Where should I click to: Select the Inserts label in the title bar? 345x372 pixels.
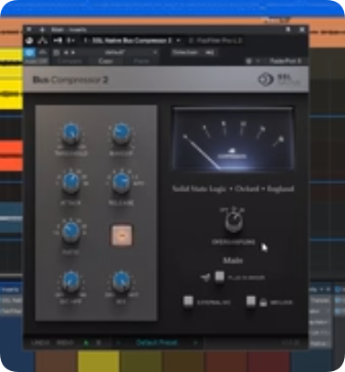click(x=78, y=29)
